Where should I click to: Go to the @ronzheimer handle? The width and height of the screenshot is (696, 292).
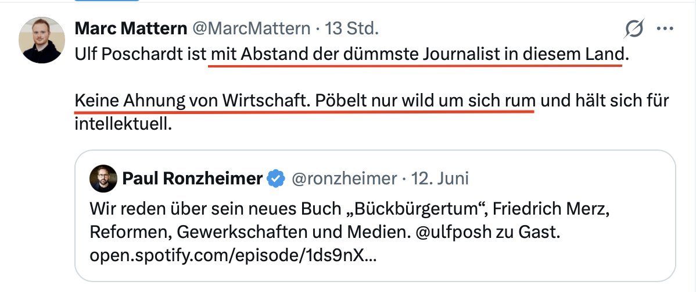point(343,178)
